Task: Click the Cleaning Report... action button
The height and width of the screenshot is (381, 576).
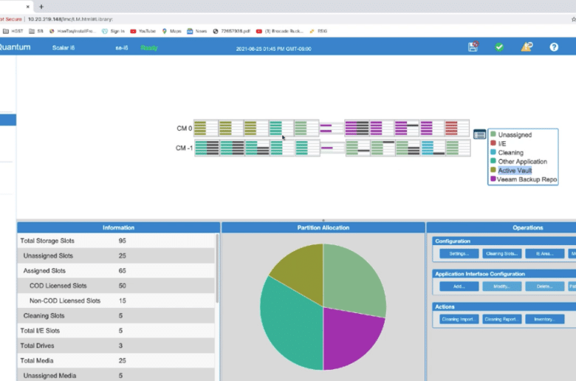Action: click(501, 319)
